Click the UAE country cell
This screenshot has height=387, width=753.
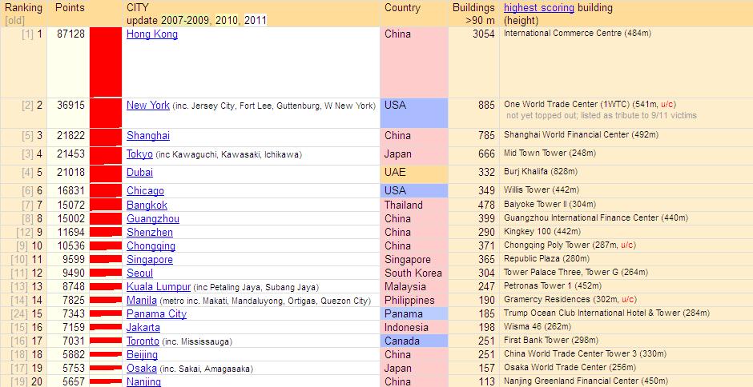[413, 174]
